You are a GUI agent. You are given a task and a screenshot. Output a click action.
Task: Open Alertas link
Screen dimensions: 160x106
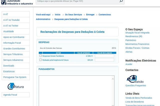129,52
